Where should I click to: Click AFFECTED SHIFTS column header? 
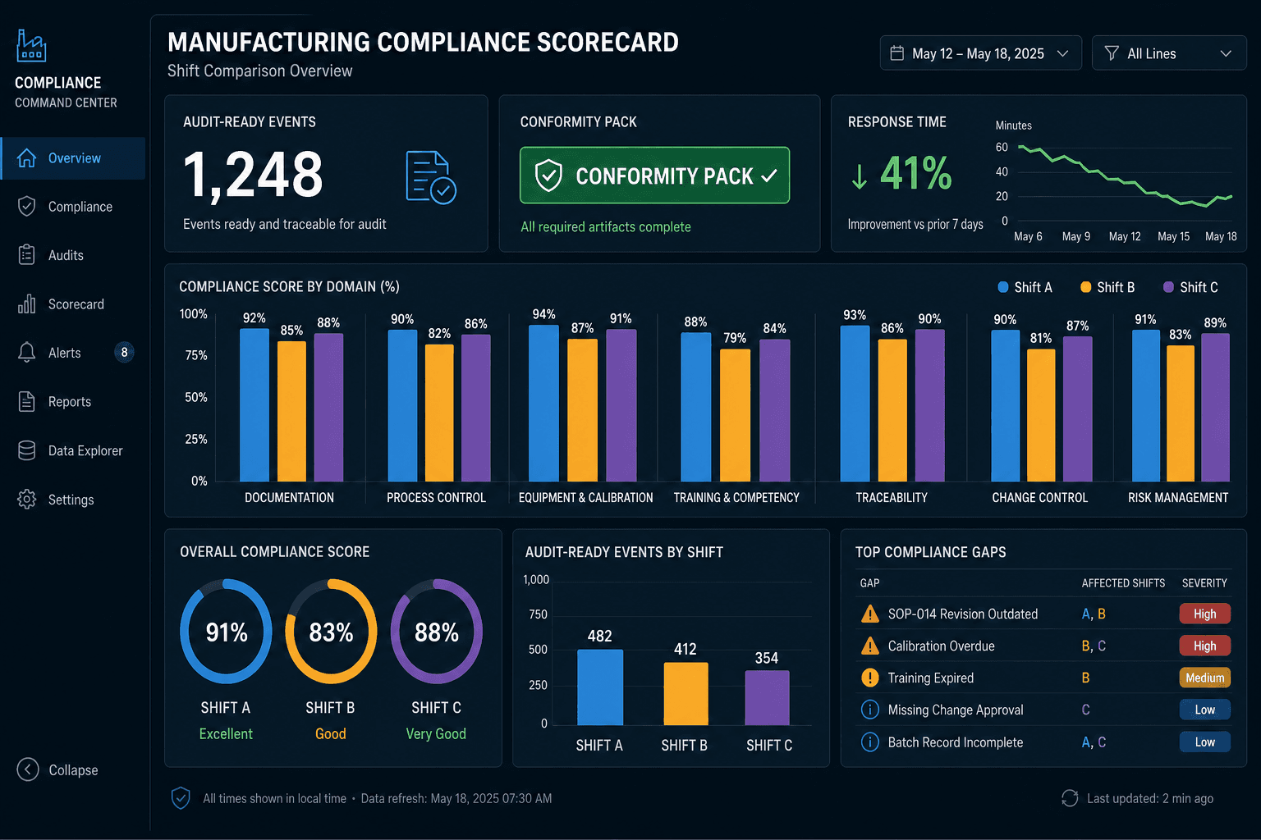[x=1123, y=583]
